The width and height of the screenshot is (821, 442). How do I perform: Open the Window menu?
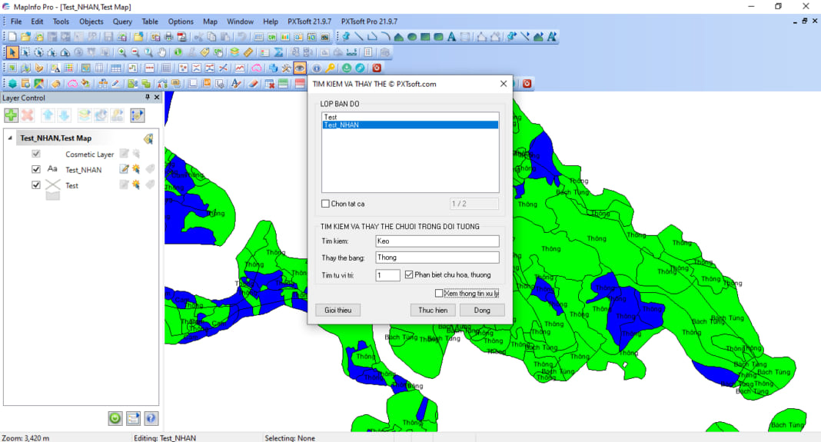pyautogui.click(x=241, y=22)
